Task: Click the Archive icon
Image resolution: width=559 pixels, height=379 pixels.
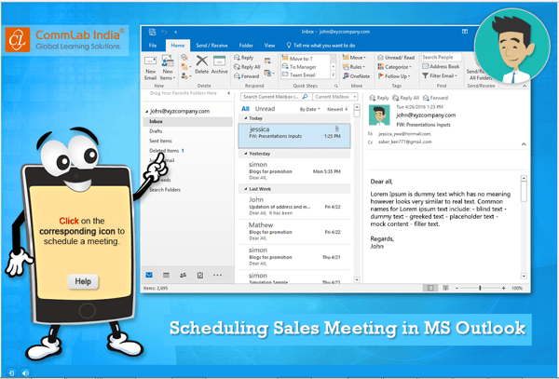Action: point(219,61)
